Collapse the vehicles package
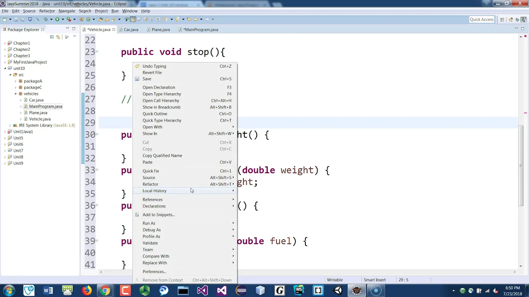This screenshot has height=297, width=529. pos(15,94)
